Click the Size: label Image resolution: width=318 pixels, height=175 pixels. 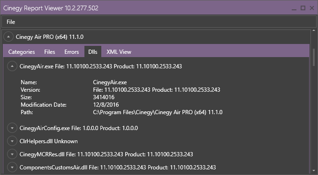point(26,97)
